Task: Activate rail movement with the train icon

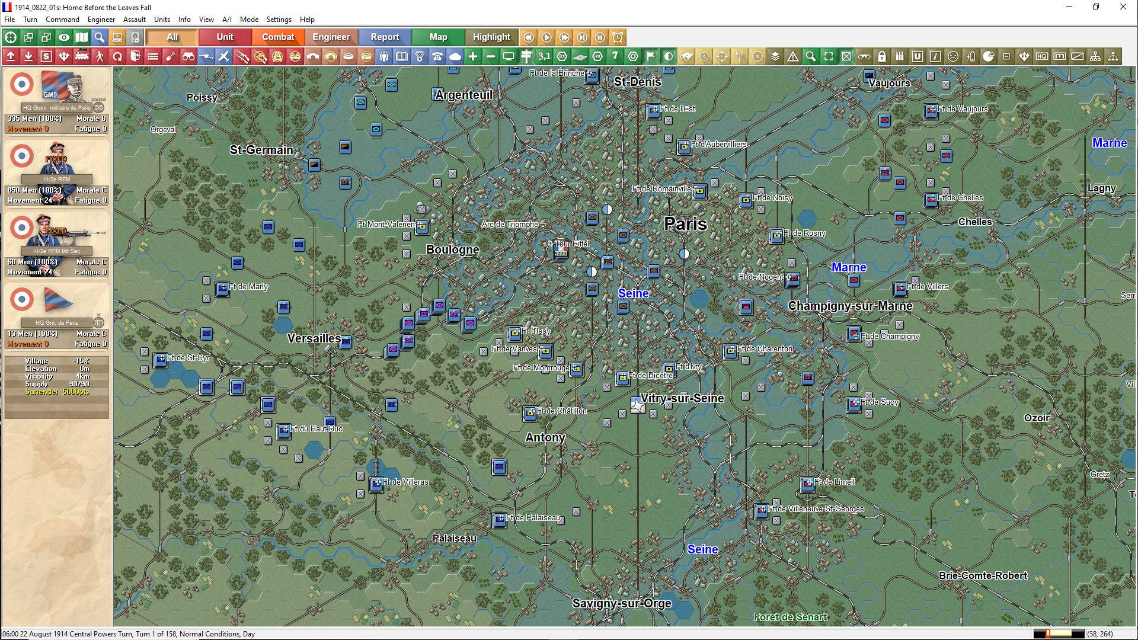Action: click(82, 56)
